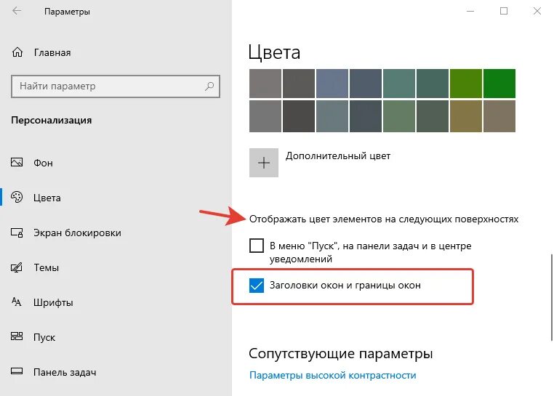Open Параметры высокой контрастности link
Screen dimensions: 554x396
pyautogui.click(x=332, y=375)
